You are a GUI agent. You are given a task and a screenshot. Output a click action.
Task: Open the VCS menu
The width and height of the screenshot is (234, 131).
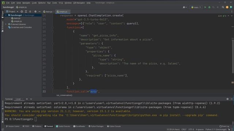point(61,3)
